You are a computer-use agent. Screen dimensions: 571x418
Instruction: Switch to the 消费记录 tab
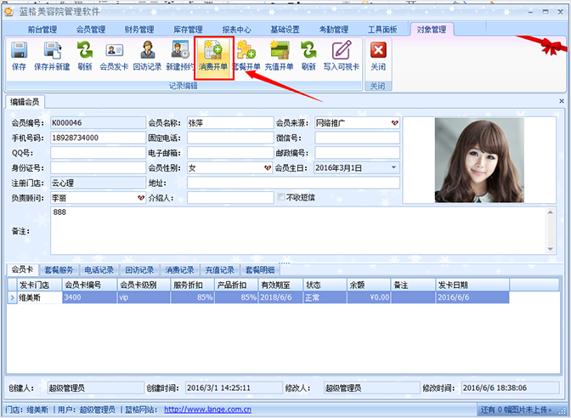pyautogui.click(x=179, y=269)
